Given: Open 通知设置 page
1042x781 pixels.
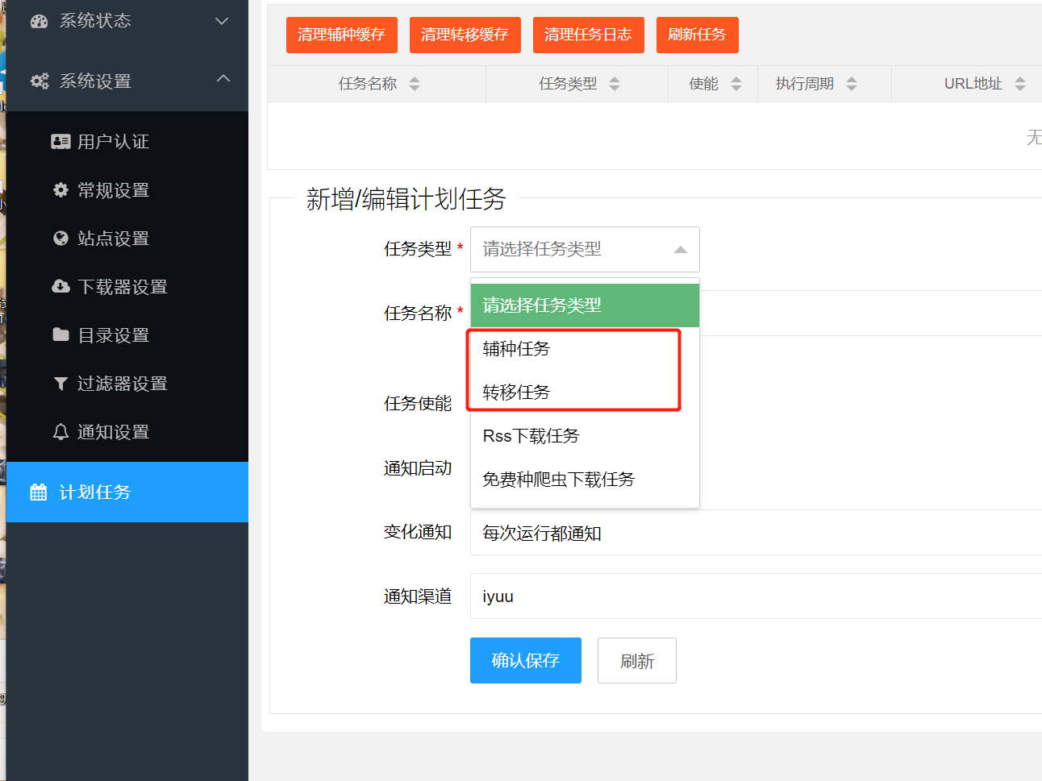Looking at the screenshot, I should point(127,432).
